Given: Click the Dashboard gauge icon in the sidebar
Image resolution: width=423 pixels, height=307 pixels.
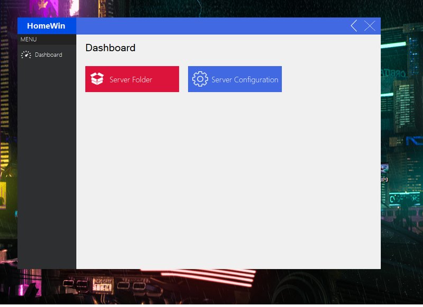Looking at the screenshot, I should pyautogui.click(x=25, y=54).
